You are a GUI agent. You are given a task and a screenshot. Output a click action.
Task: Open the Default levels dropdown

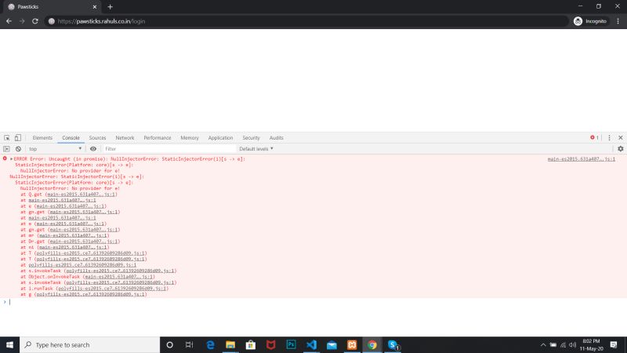[256, 149]
